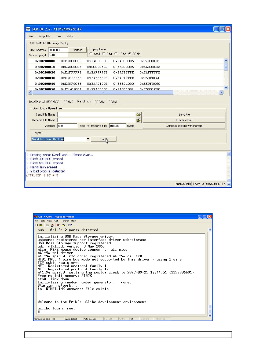Image resolution: width=256 pixels, height=362 pixels.
Task: Browse for Receive File Name using folder icon
Action: point(138,120)
